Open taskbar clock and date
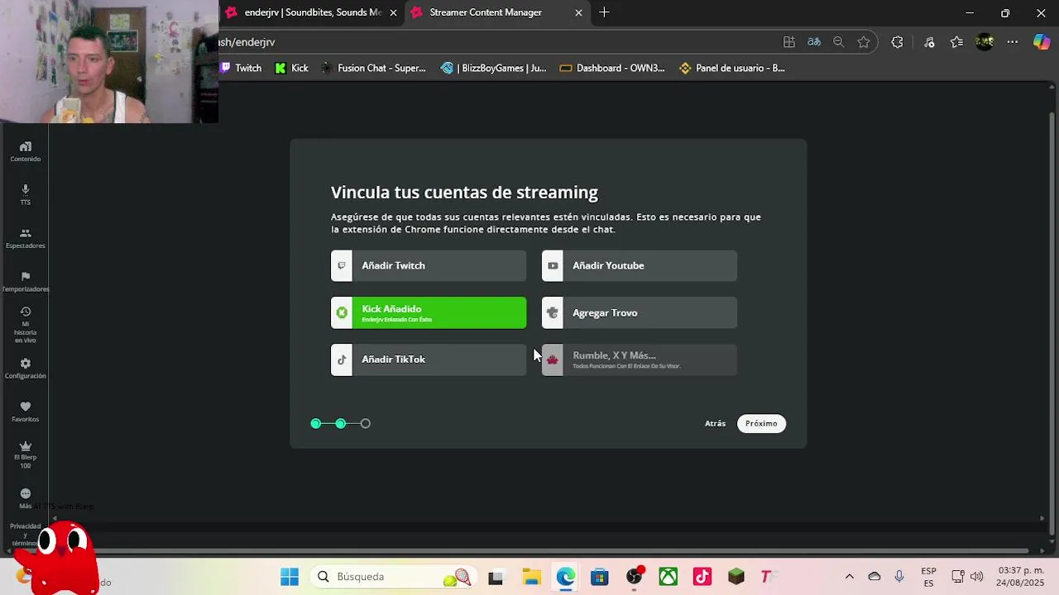1059x595 pixels. coord(1021,577)
